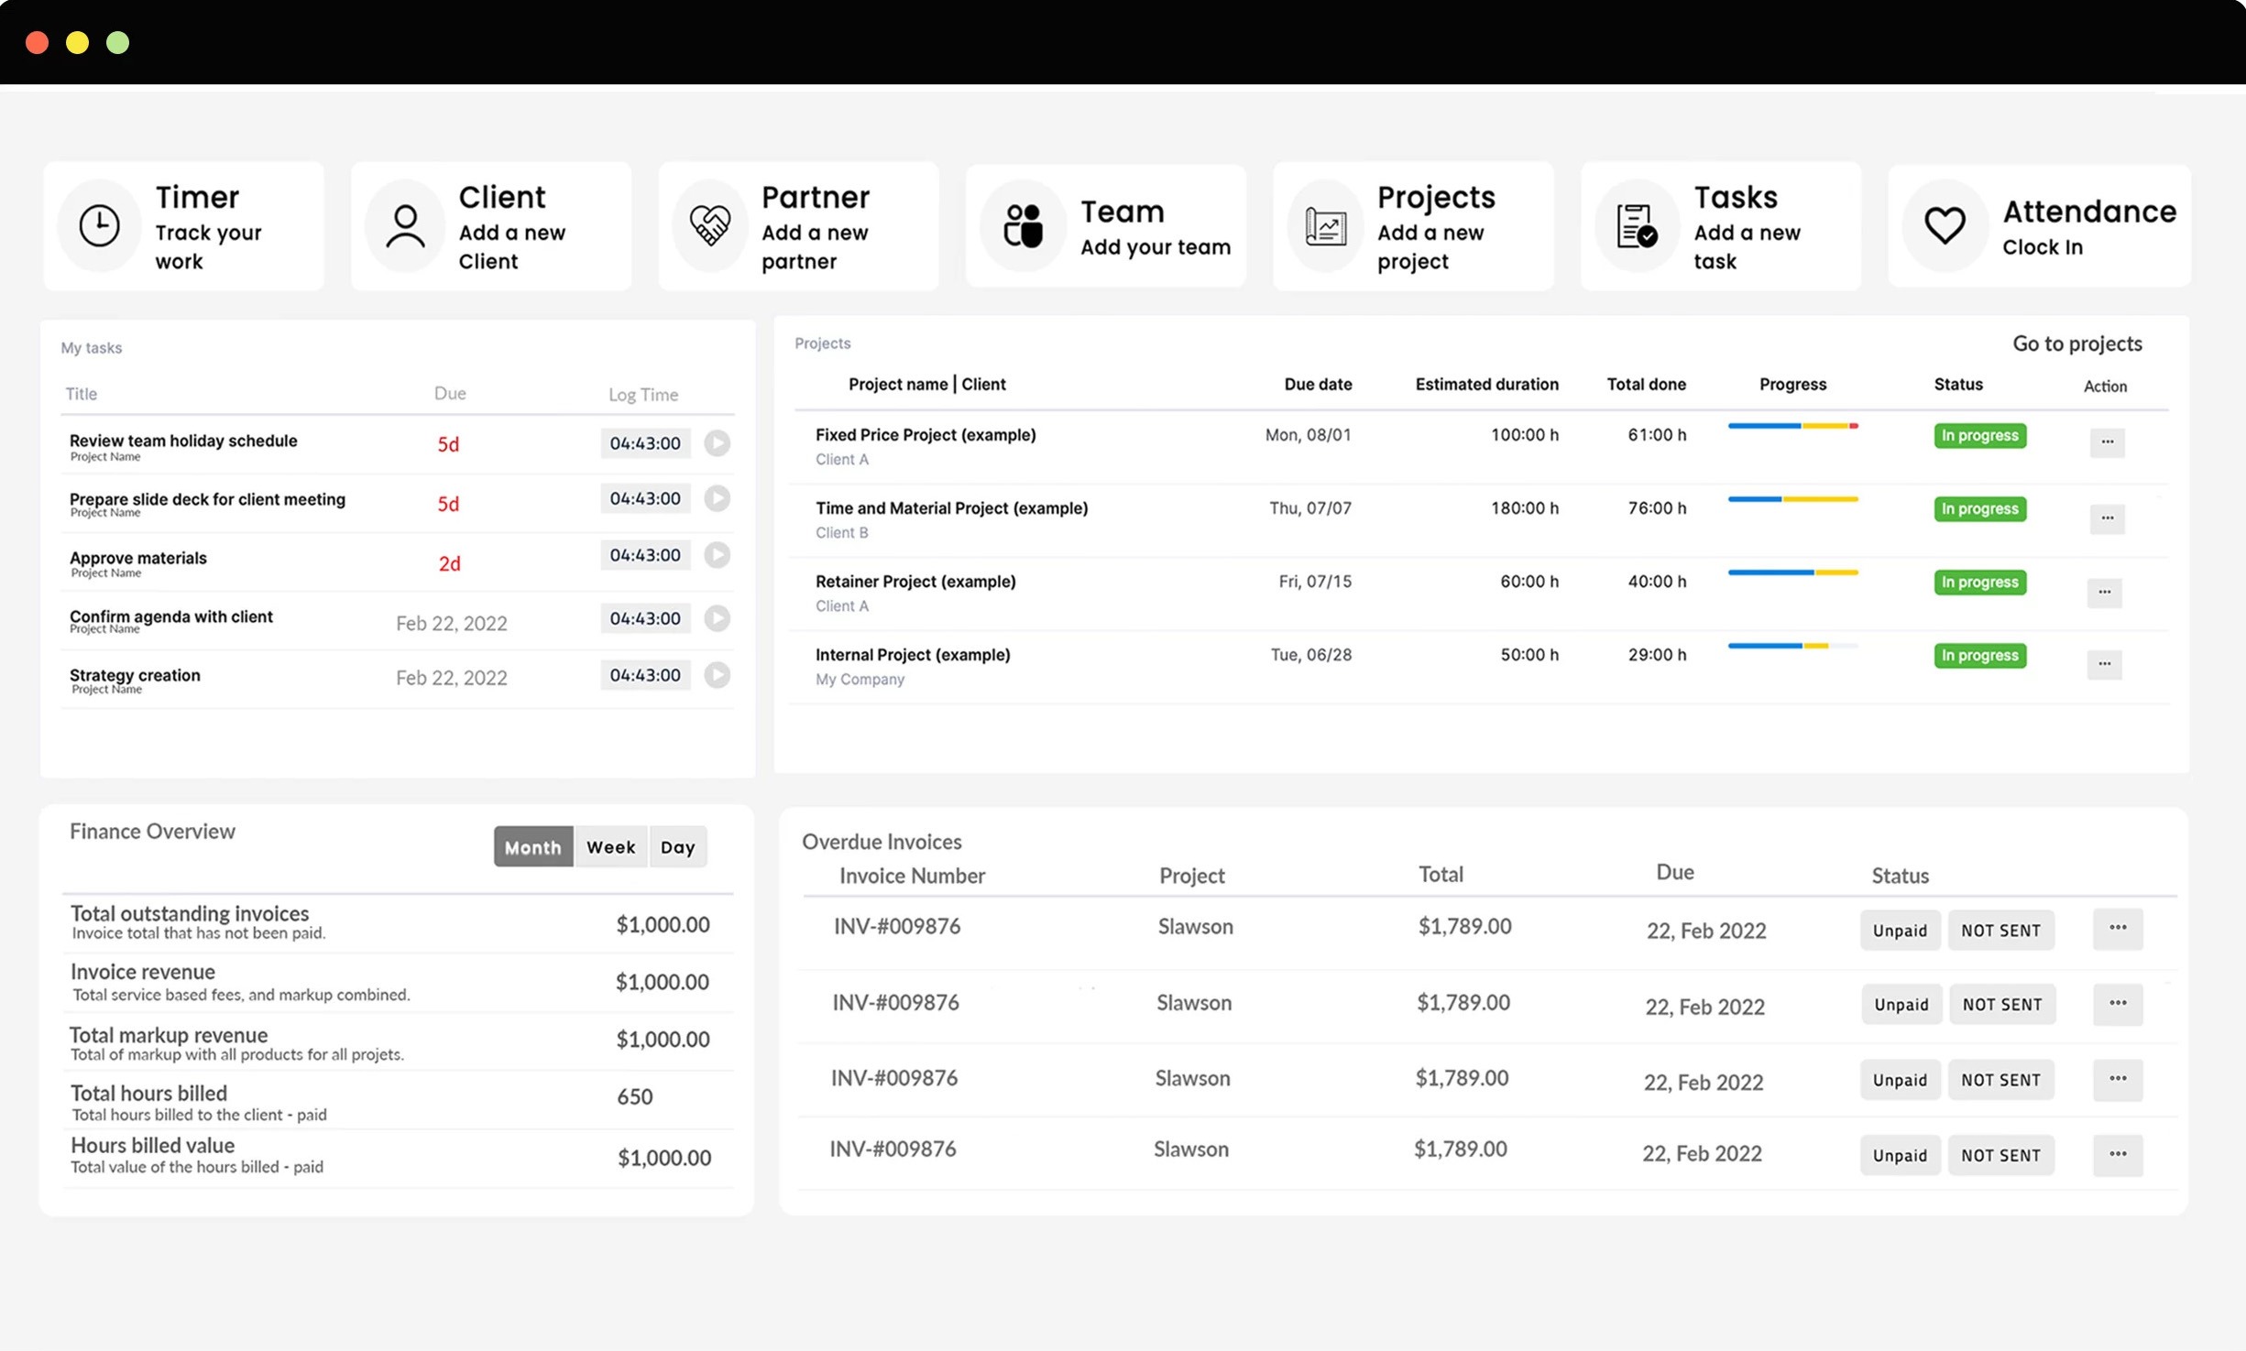Start timer for Prepare slide deck task
This screenshot has height=1351, width=2246.
(x=718, y=498)
